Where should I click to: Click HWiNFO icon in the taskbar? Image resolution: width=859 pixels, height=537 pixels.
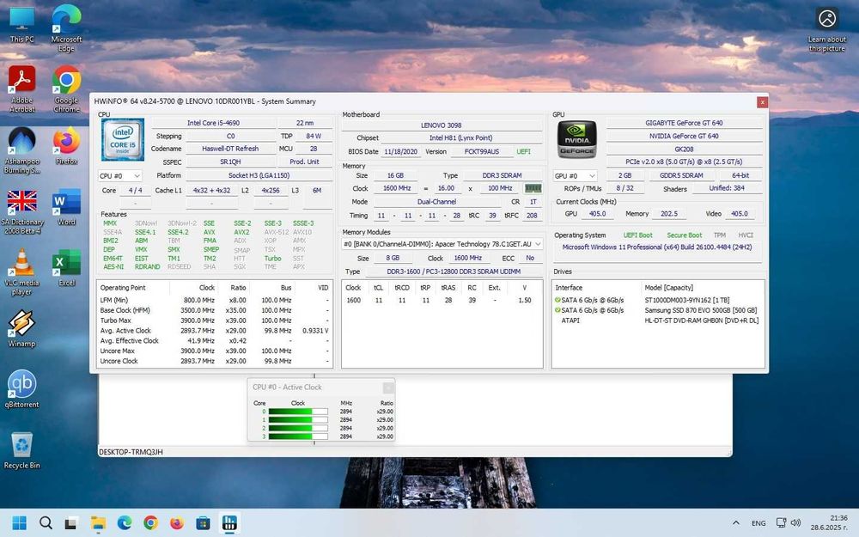[x=229, y=522]
